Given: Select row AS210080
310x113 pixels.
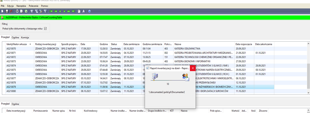Looking at the screenshot, I should pos(140,91).
